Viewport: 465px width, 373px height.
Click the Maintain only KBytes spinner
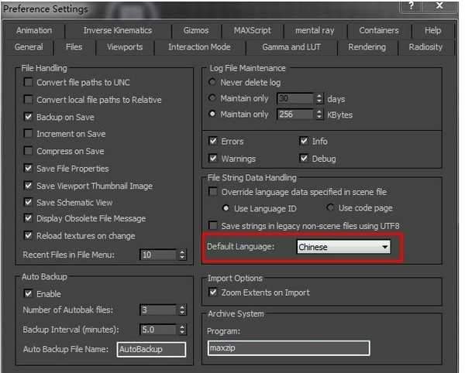click(x=319, y=115)
